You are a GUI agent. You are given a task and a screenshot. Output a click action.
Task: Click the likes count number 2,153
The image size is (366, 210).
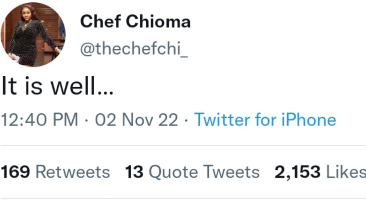pyautogui.click(x=297, y=172)
